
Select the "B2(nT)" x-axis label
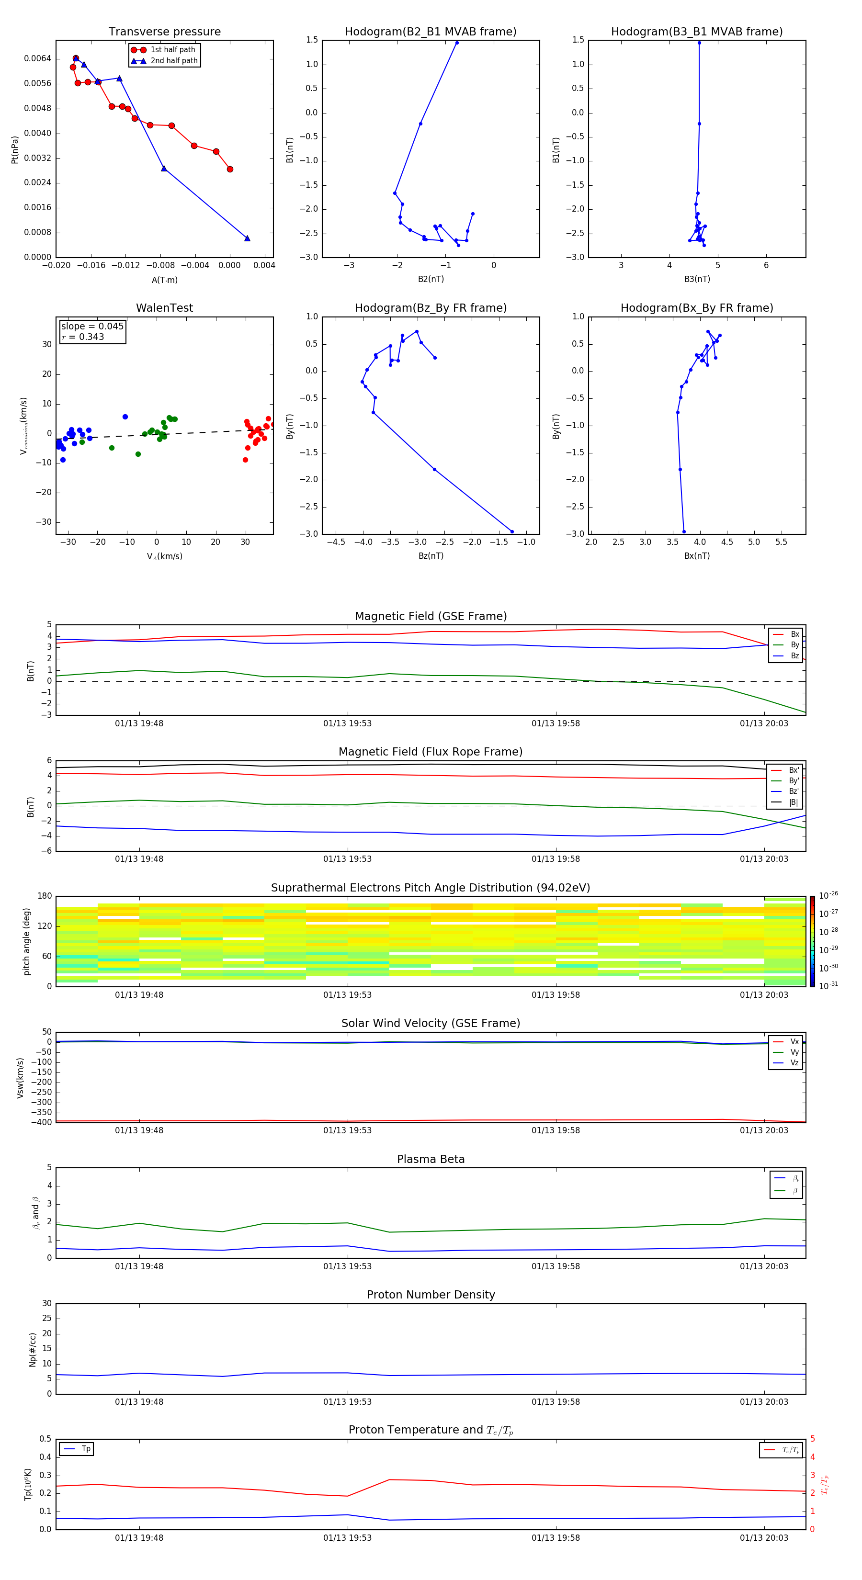pyautogui.click(x=431, y=279)
